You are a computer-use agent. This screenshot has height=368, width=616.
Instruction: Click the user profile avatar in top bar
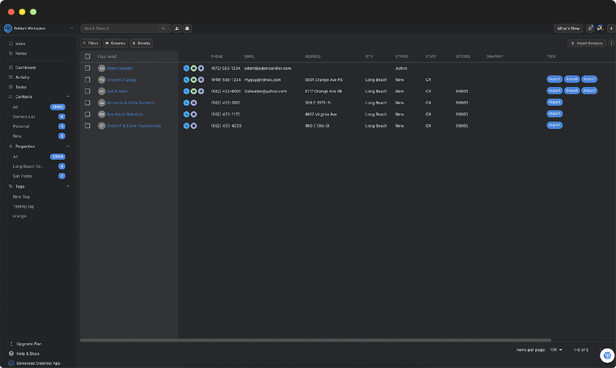[600, 29]
